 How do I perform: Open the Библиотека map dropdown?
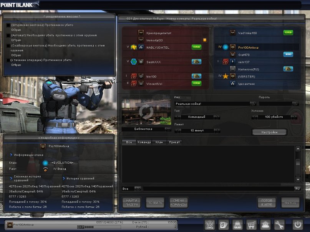coord(168,130)
